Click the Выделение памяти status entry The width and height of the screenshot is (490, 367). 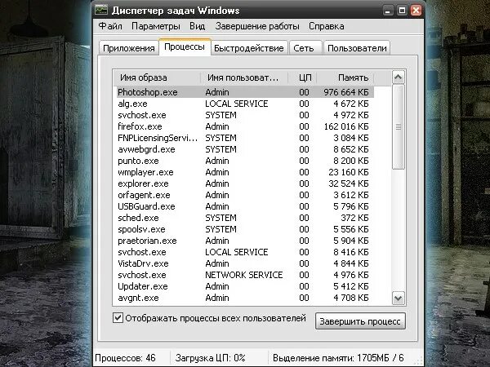(338, 358)
